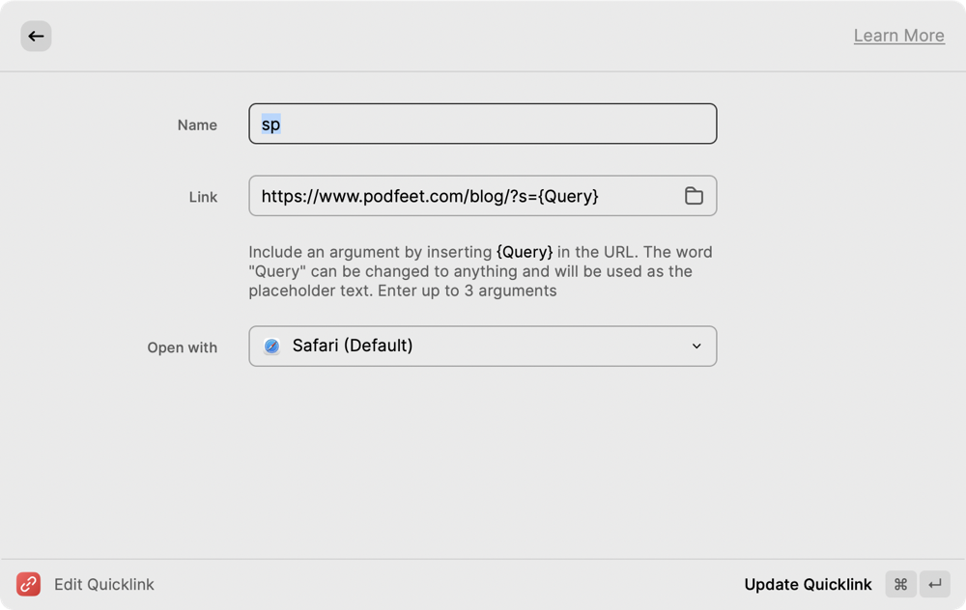Click the highlighted "sp" text
The image size is (966, 610).
(x=270, y=125)
